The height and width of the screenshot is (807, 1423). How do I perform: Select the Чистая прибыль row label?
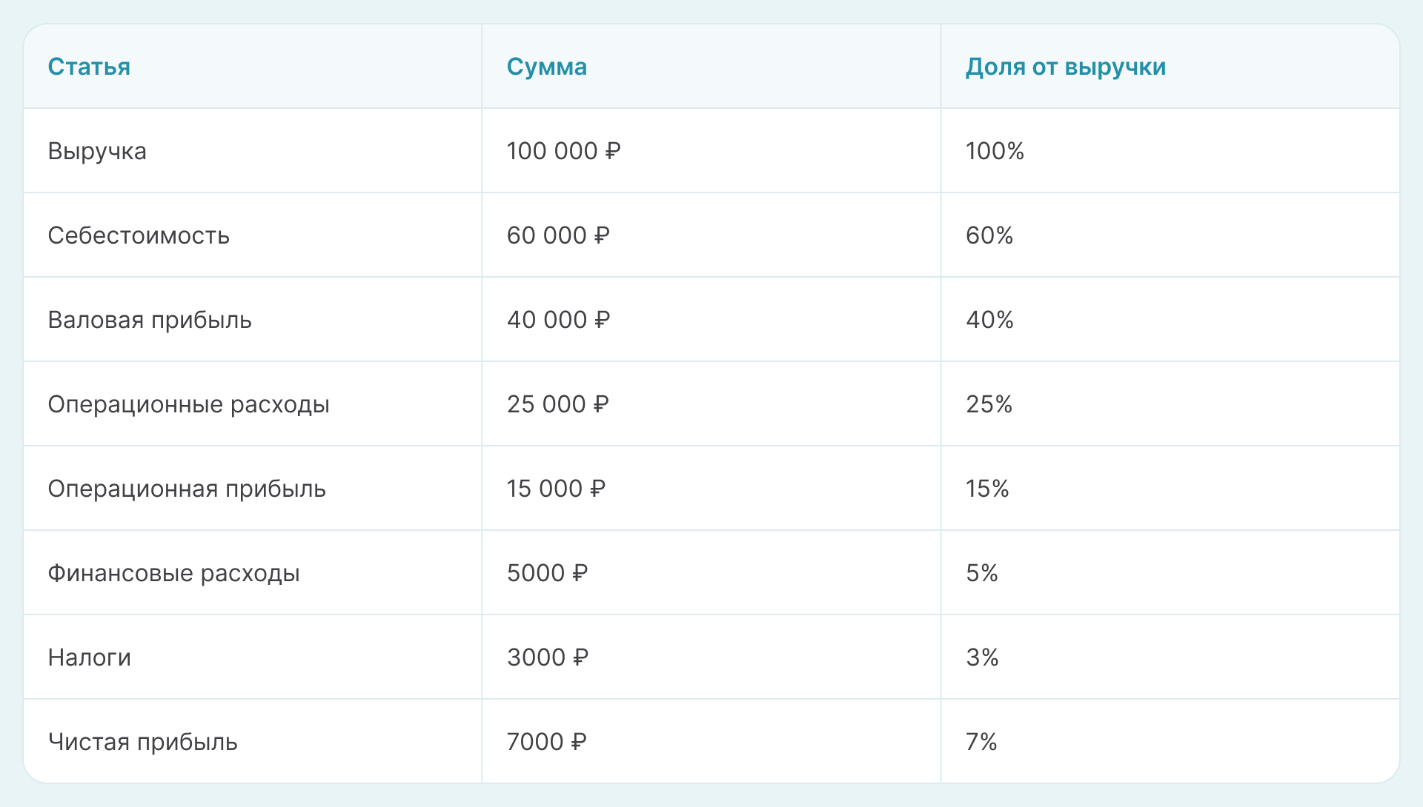click(142, 742)
